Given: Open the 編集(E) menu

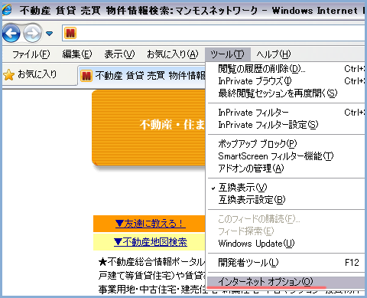Looking at the screenshot, I should tap(77, 54).
